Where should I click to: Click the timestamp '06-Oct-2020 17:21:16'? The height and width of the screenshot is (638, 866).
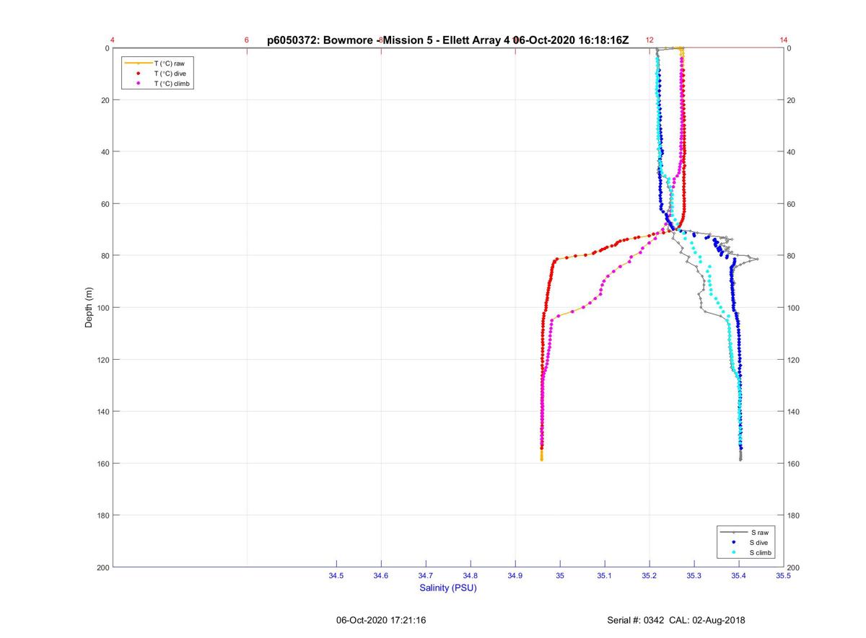381,621
